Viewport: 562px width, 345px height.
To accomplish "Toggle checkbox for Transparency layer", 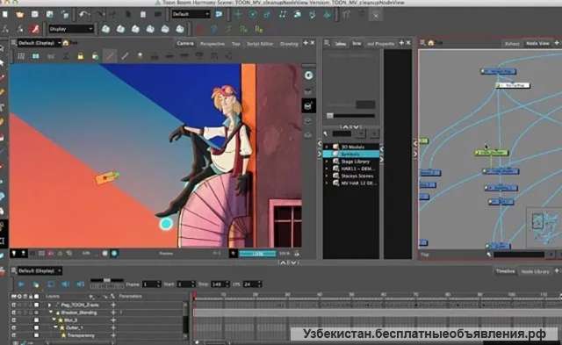I will pyautogui.click(x=36, y=335).
